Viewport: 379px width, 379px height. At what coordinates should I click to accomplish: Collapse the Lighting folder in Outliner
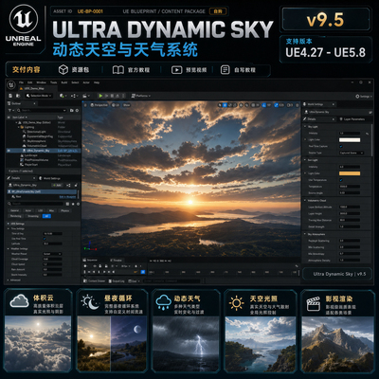pyautogui.click(x=19, y=127)
